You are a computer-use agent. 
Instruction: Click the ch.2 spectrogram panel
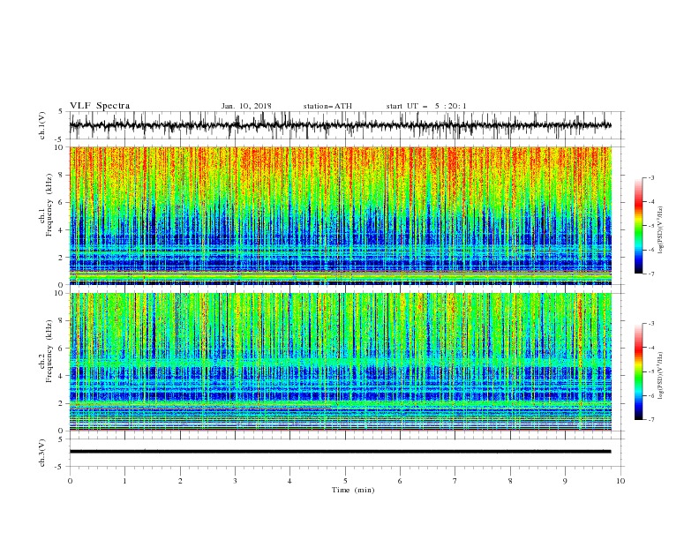pyautogui.click(x=340, y=362)
